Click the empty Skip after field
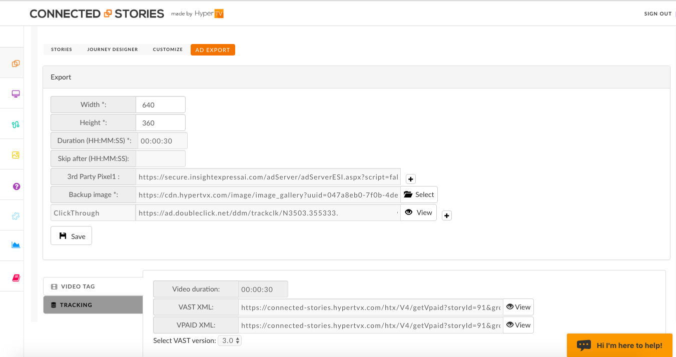Screen dimensions: 676x357 click(x=161, y=158)
